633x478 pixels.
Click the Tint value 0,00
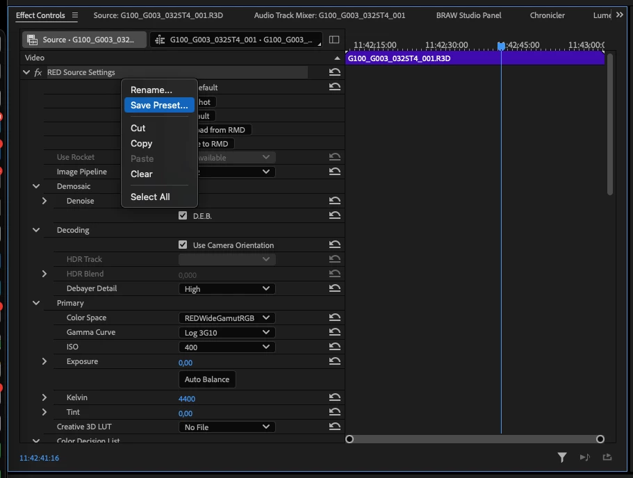click(x=186, y=413)
